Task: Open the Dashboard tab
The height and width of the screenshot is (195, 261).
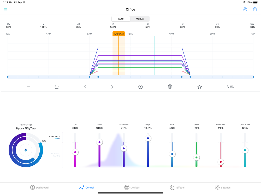Action: pyautogui.click(x=39, y=187)
